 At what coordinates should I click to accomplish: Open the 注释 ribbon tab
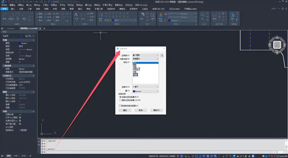(21, 9)
